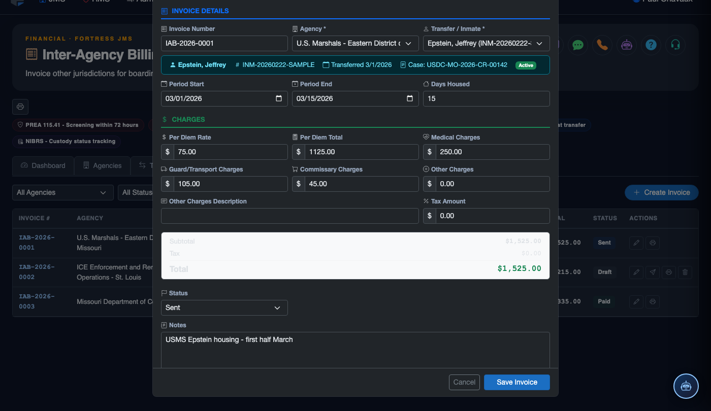Click the Medical Charges field
711x411 pixels.
pyautogui.click(x=493, y=152)
